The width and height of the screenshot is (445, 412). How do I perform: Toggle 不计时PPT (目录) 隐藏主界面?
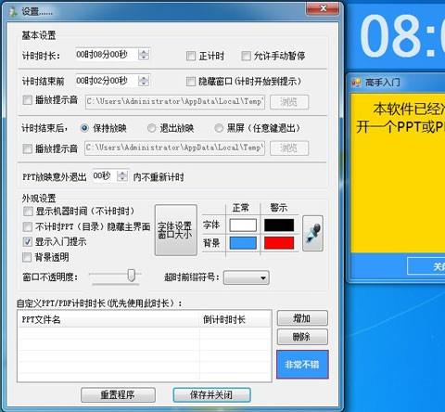28,226
